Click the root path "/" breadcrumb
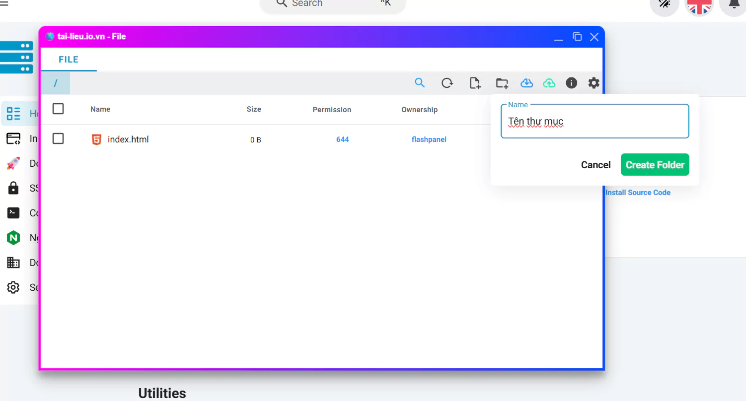This screenshot has width=746, height=401. [x=55, y=83]
